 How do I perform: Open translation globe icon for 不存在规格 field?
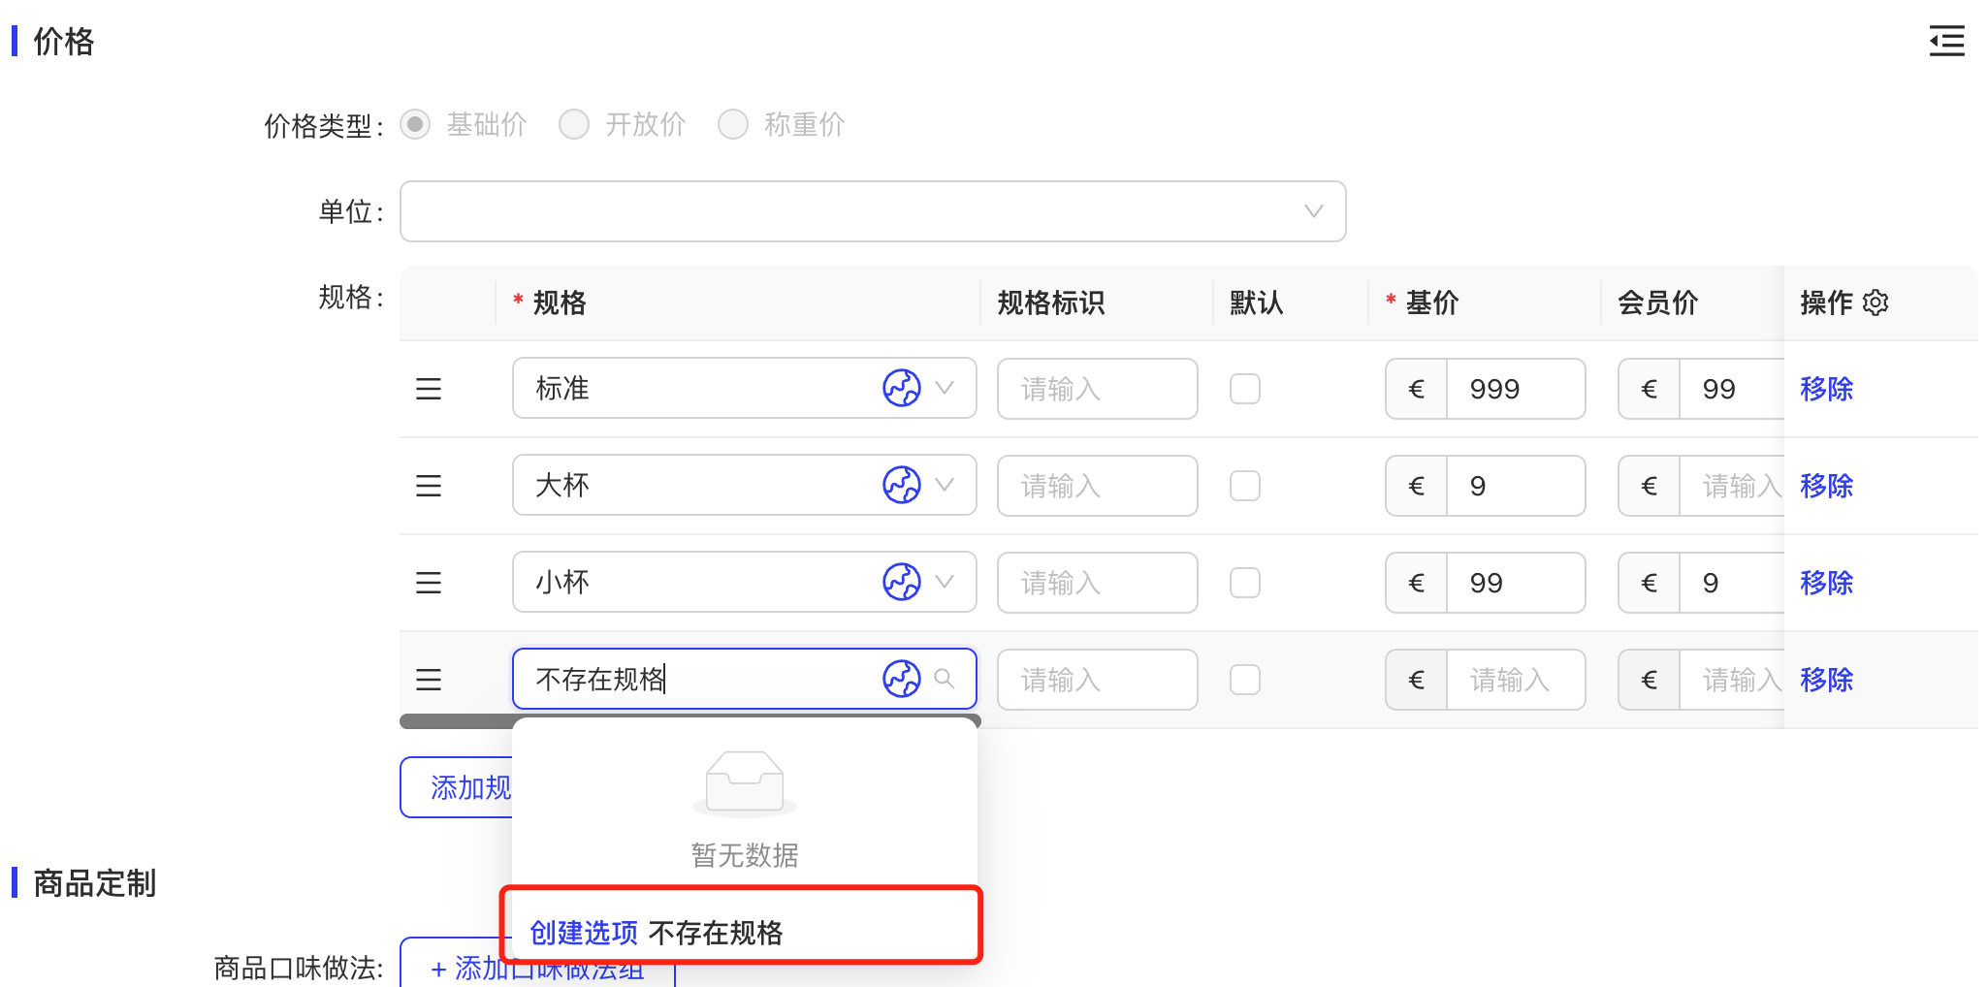(902, 679)
